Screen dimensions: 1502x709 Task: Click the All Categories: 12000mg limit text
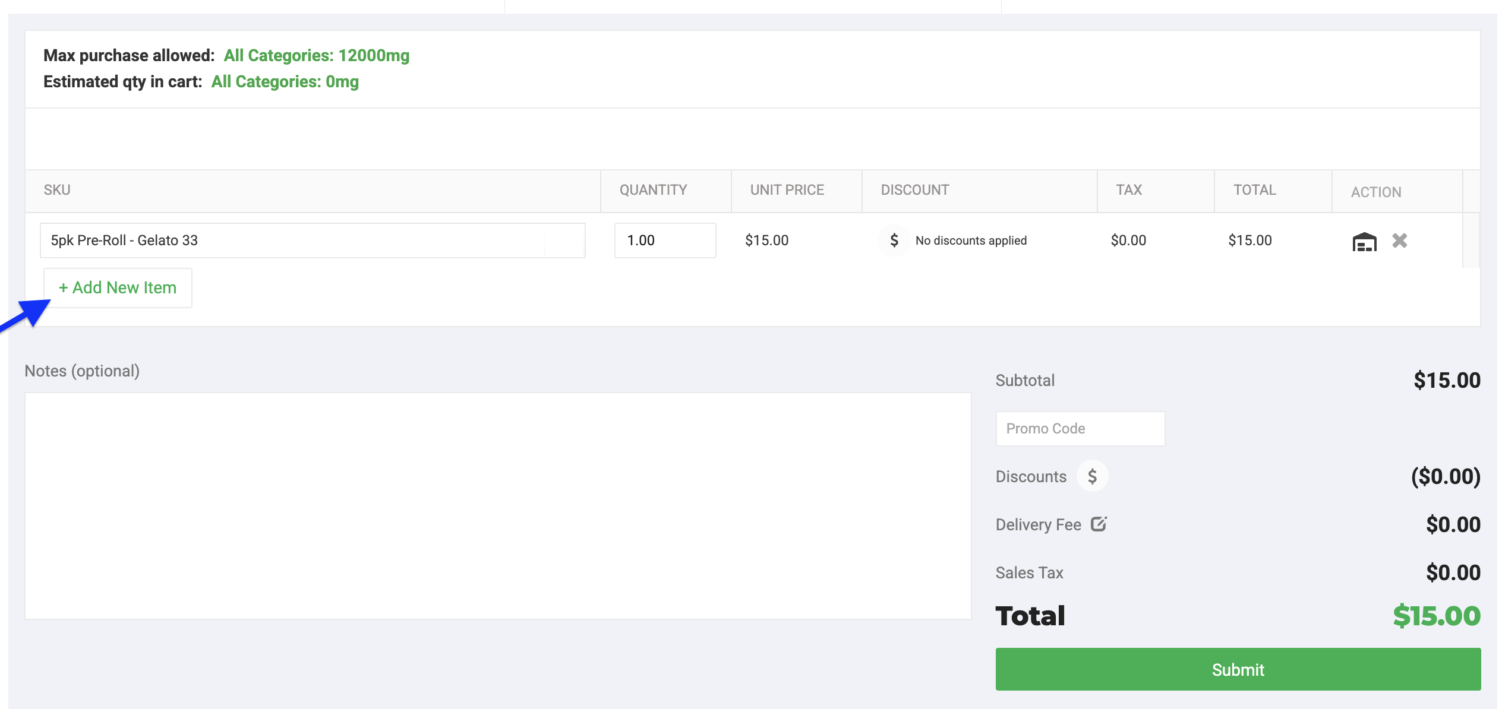tap(317, 55)
